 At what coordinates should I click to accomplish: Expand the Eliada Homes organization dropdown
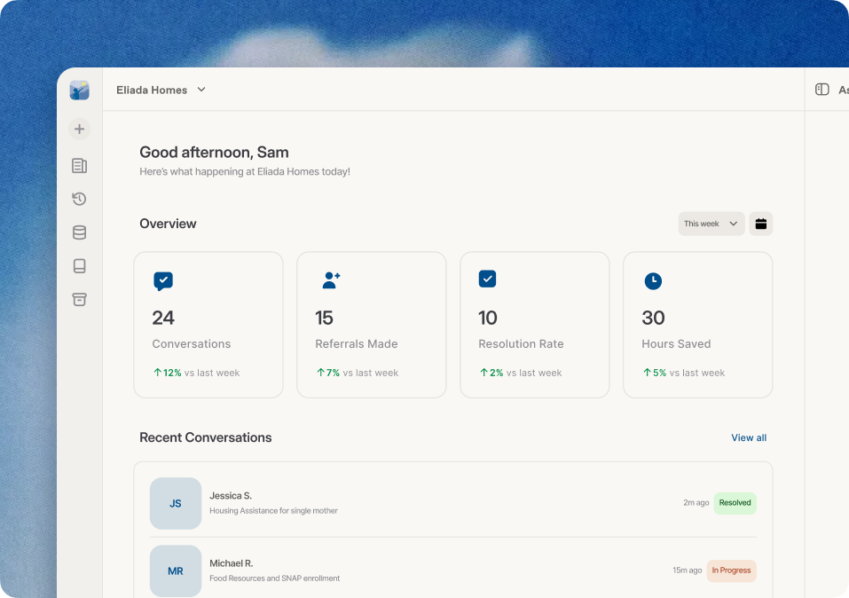161,90
